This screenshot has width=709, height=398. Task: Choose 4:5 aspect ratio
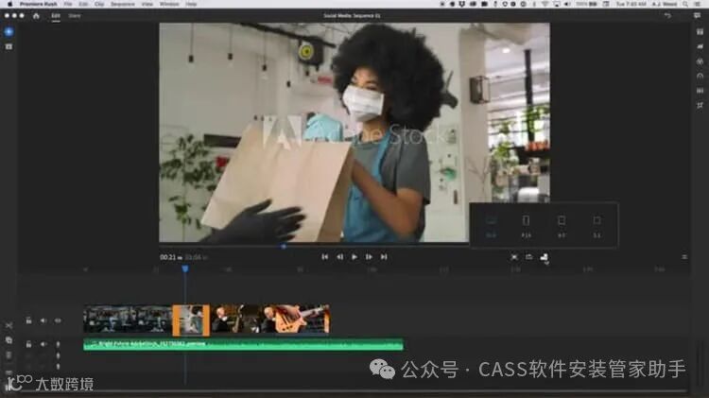point(562,226)
